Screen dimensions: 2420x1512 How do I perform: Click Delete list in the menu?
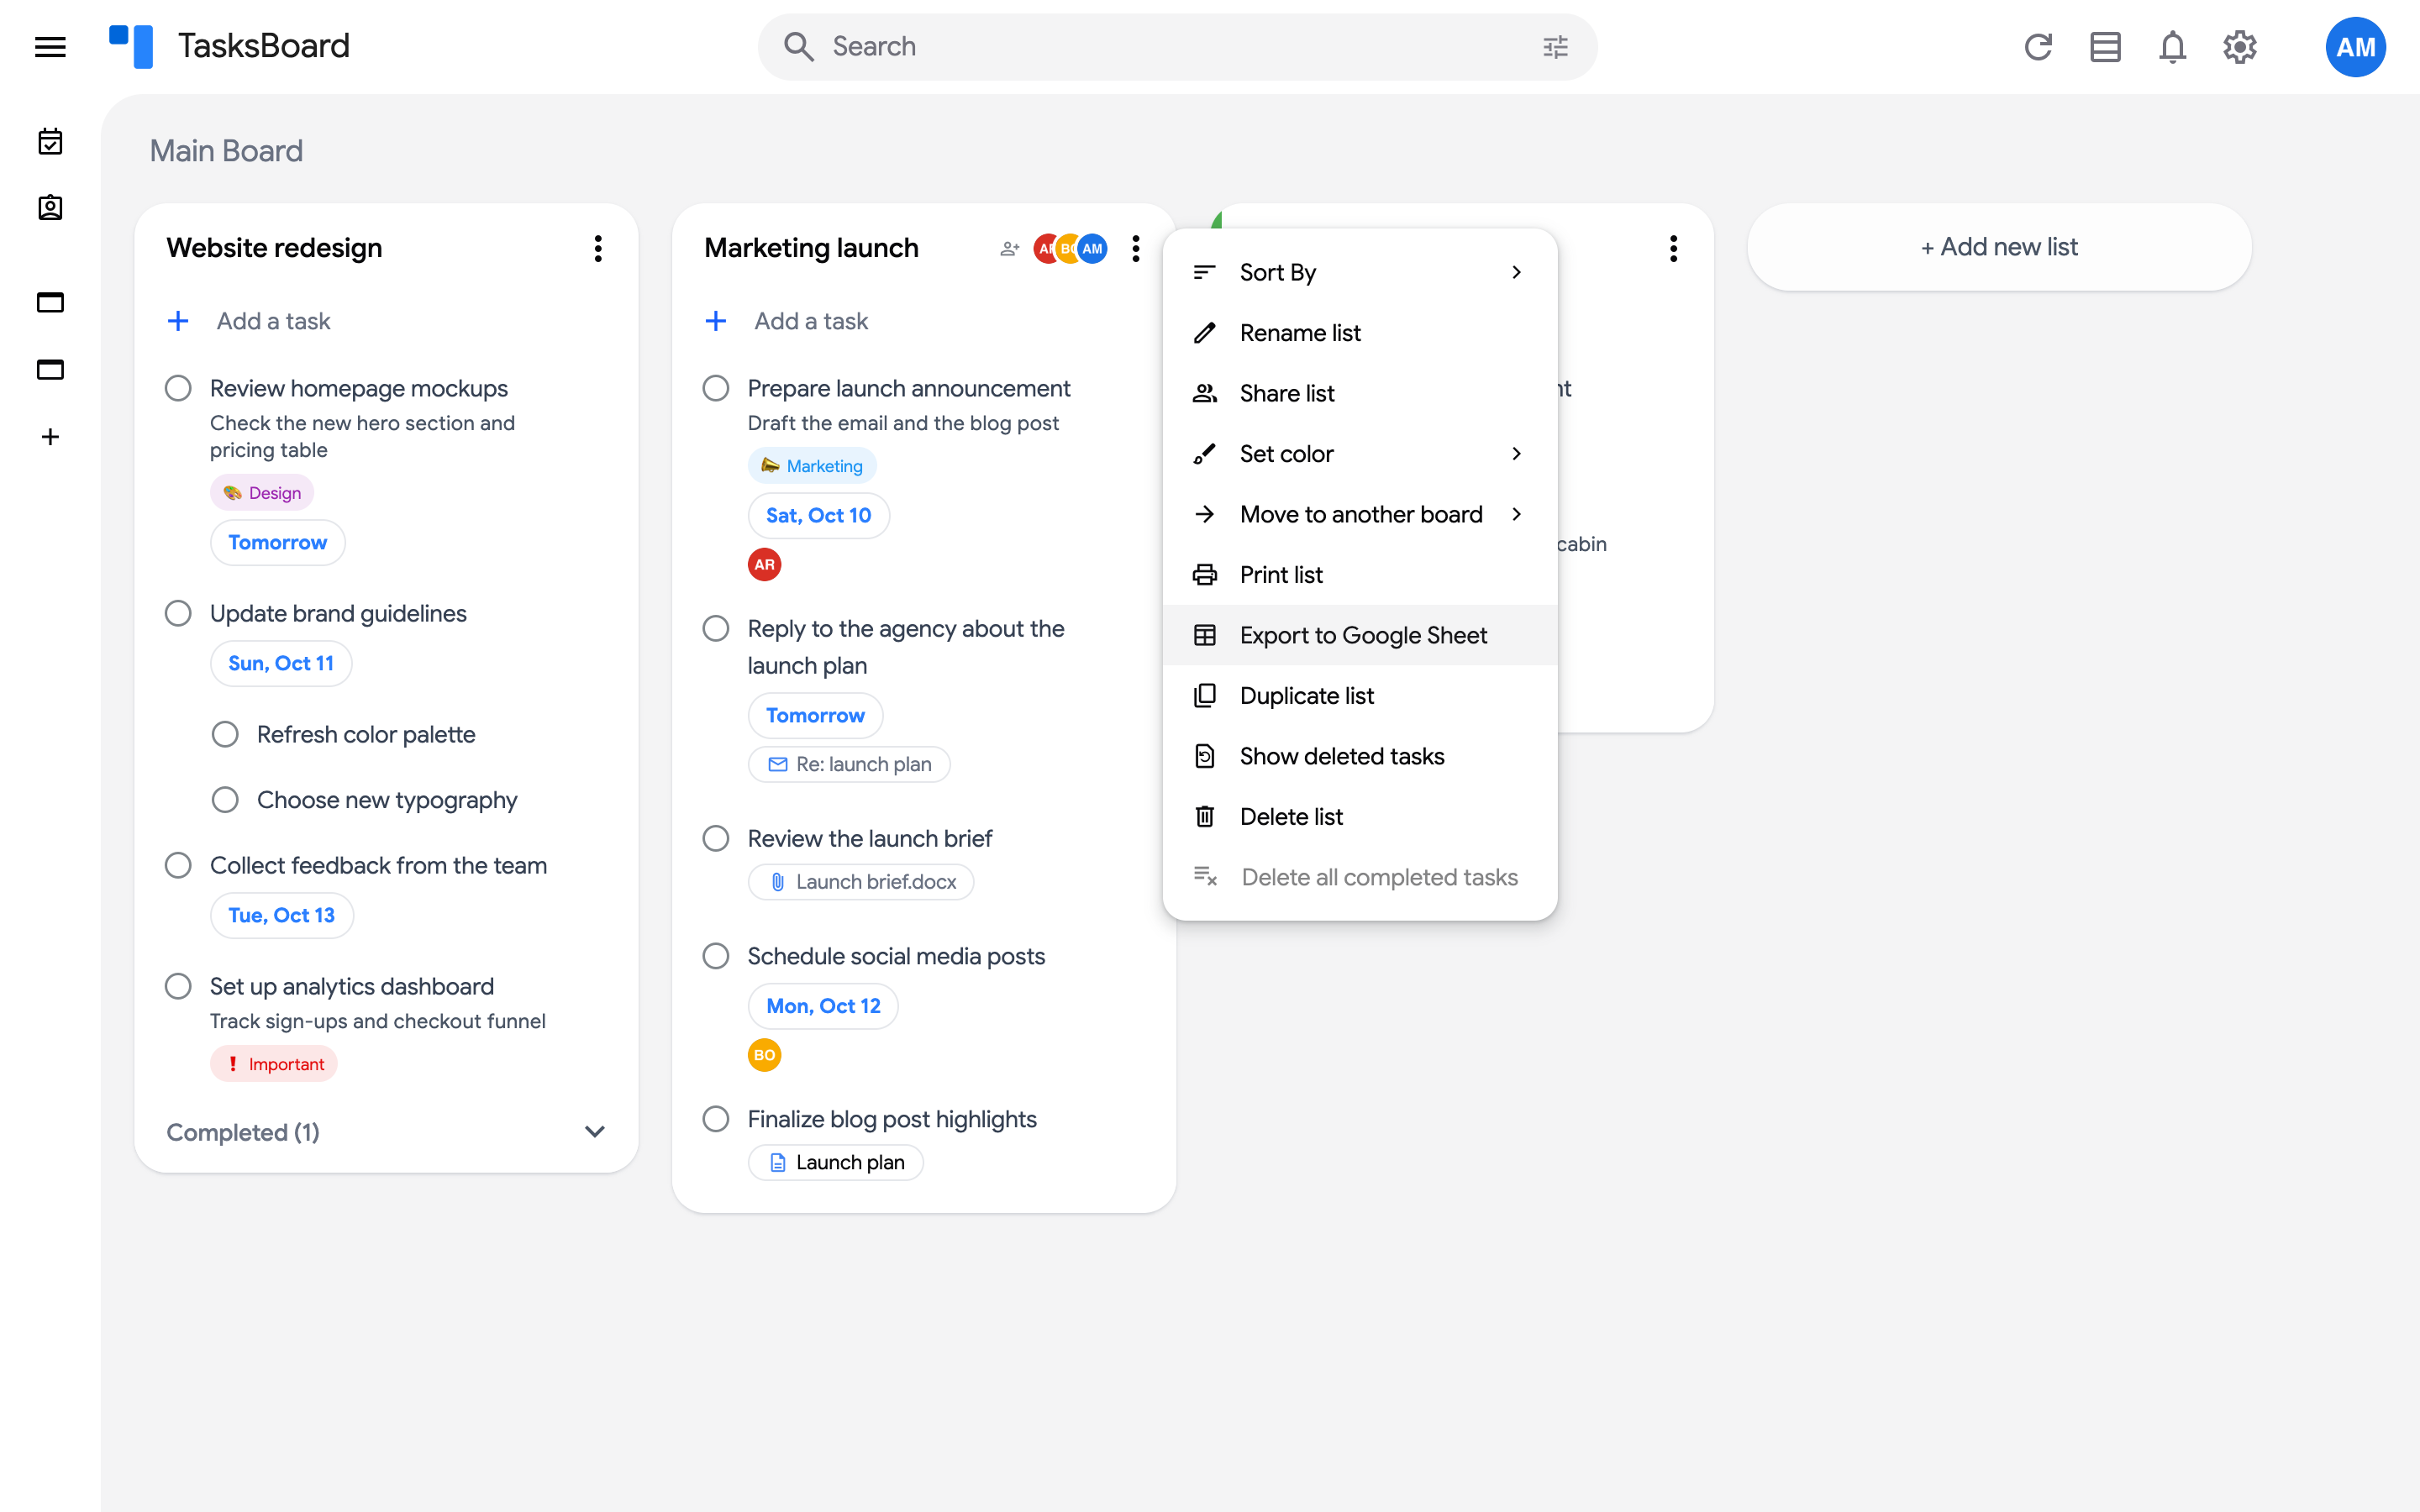[x=1359, y=817]
